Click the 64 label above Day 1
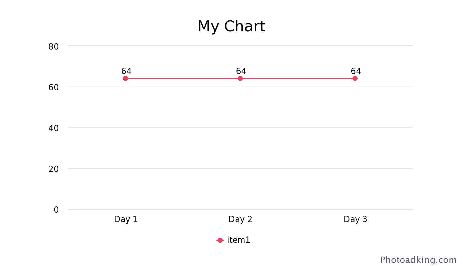463x266 pixels. tap(126, 71)
